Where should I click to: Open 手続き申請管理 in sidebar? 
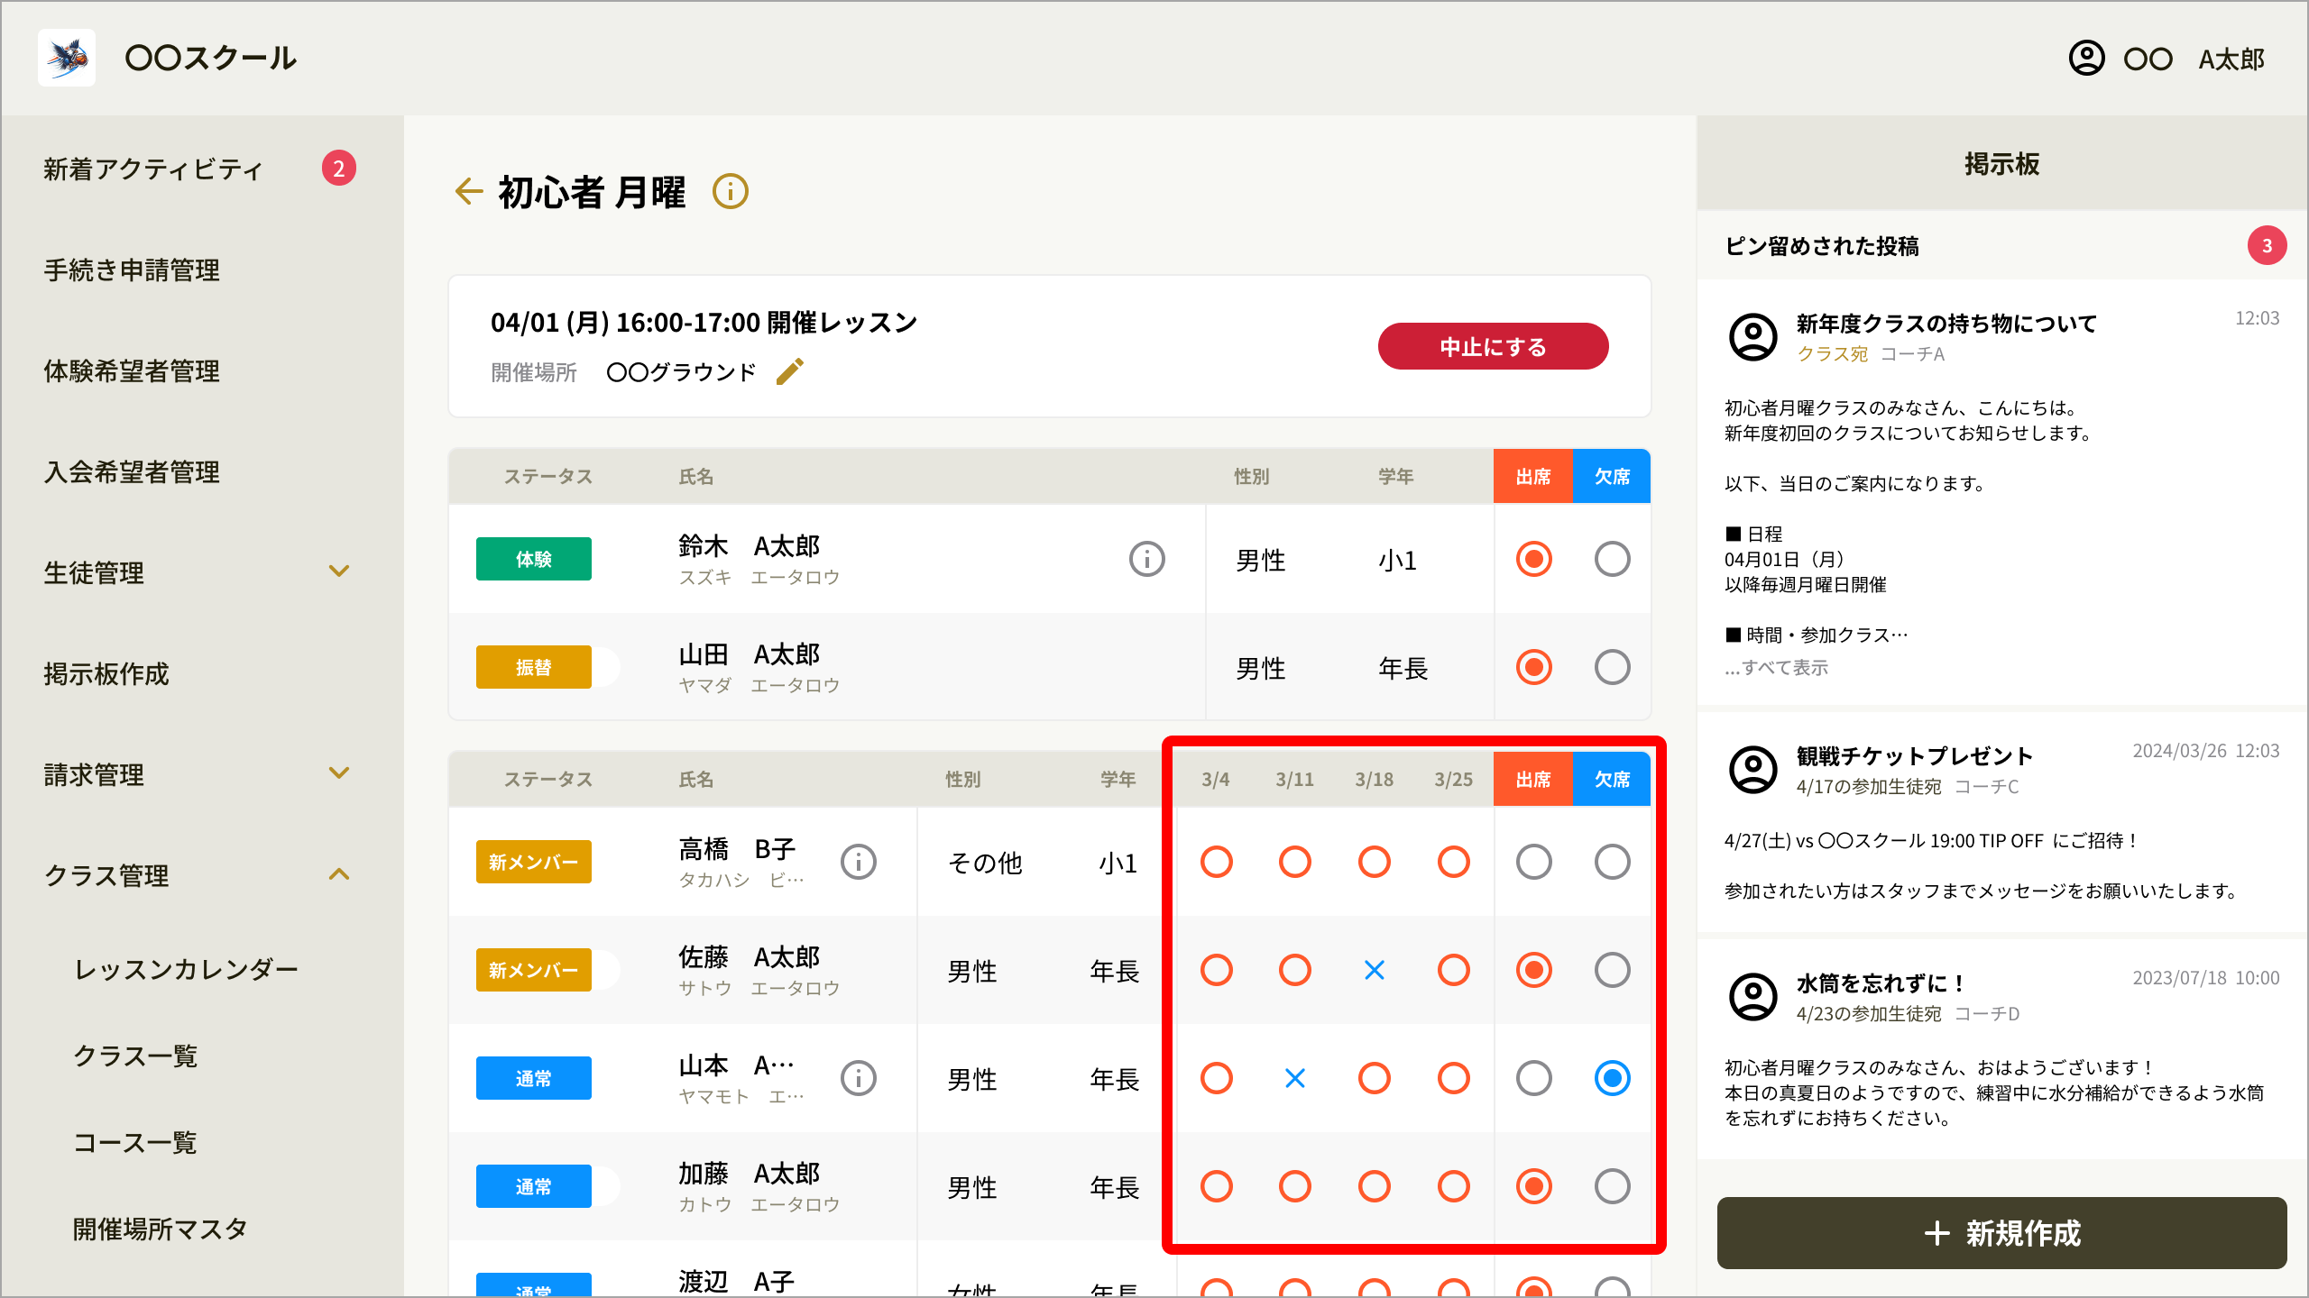click(132, 270)
